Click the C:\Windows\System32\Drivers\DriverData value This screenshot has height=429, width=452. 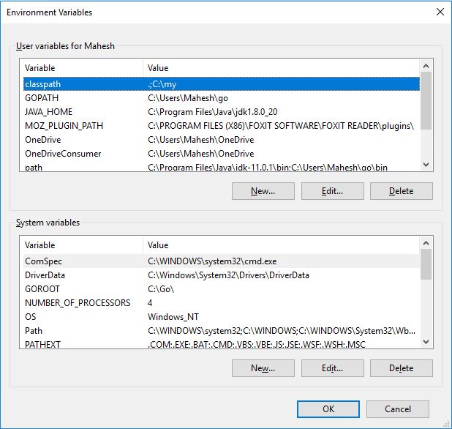[228, 275]
